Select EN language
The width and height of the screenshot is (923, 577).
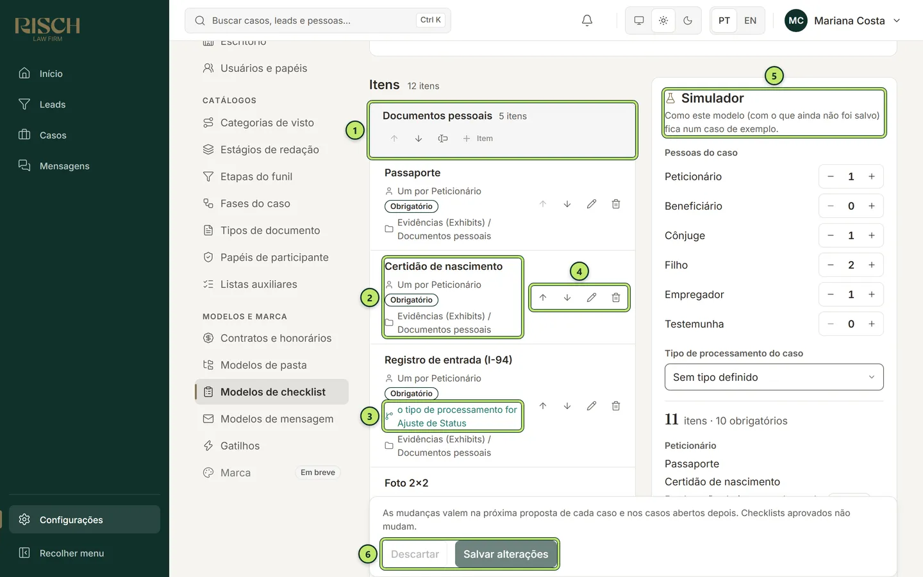[x=751, y=21]
